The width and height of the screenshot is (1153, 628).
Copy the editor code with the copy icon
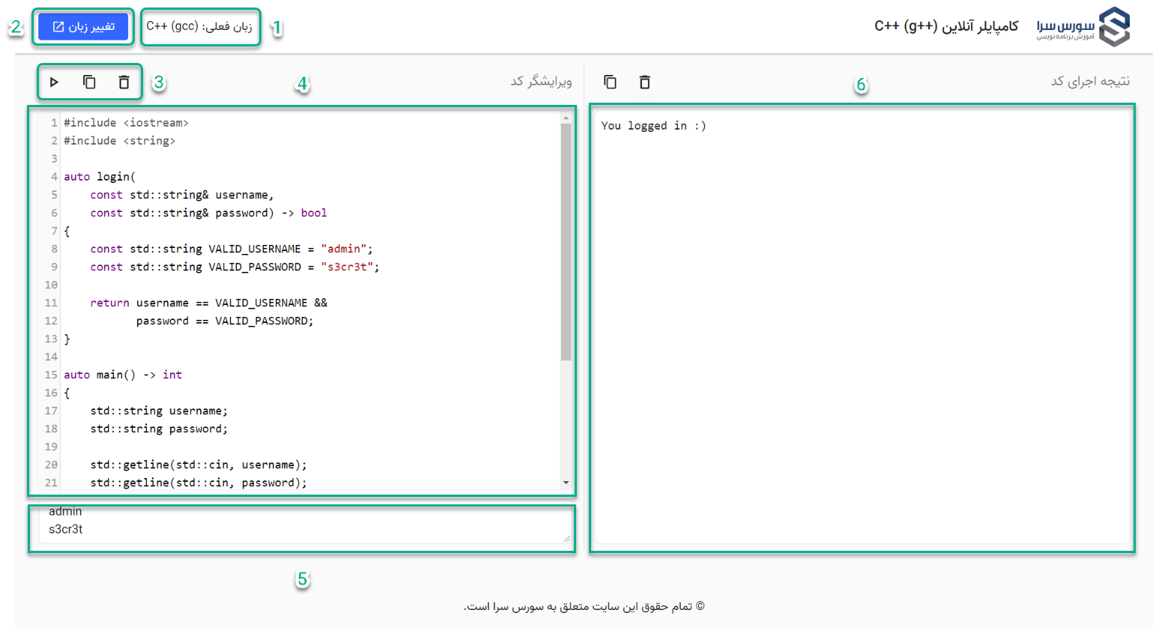(89, 82)
